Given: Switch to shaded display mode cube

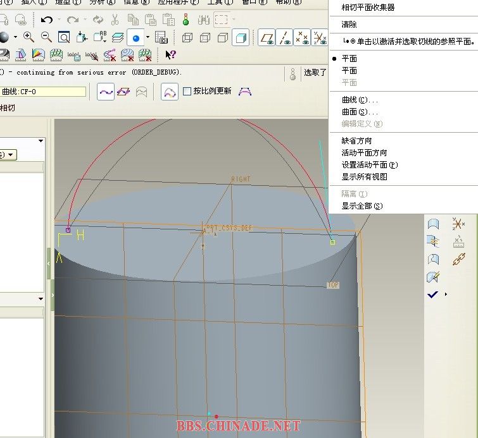Looking at the screenshot, I should click(x=241, y=38).
